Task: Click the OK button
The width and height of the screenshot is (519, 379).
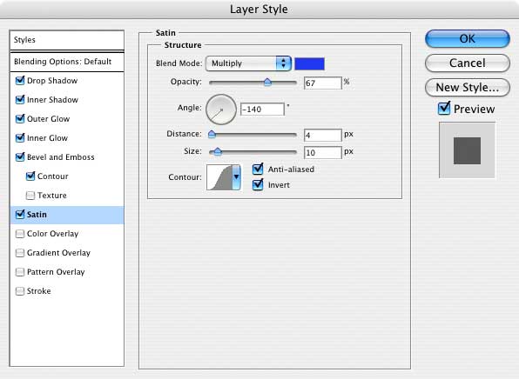Action: (x=467, y=39)
